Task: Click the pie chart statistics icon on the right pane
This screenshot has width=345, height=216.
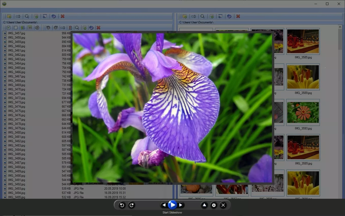Action: (229, 16)
